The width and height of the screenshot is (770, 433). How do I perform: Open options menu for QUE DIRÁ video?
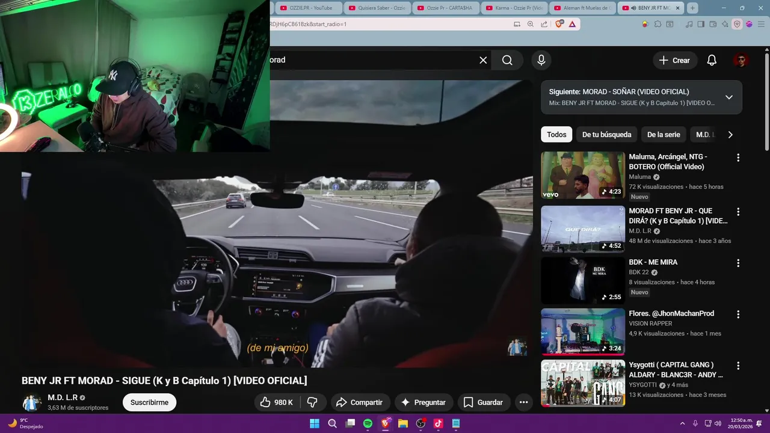(738, 212)
